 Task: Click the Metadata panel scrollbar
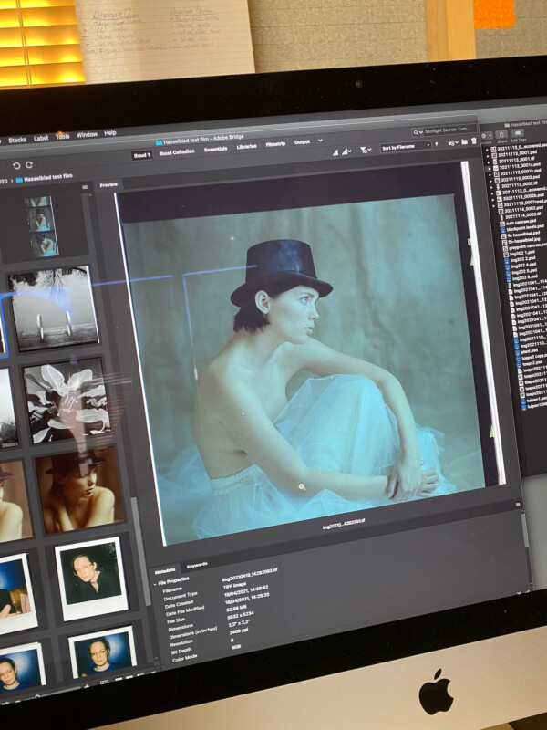(x=526, y=530)
